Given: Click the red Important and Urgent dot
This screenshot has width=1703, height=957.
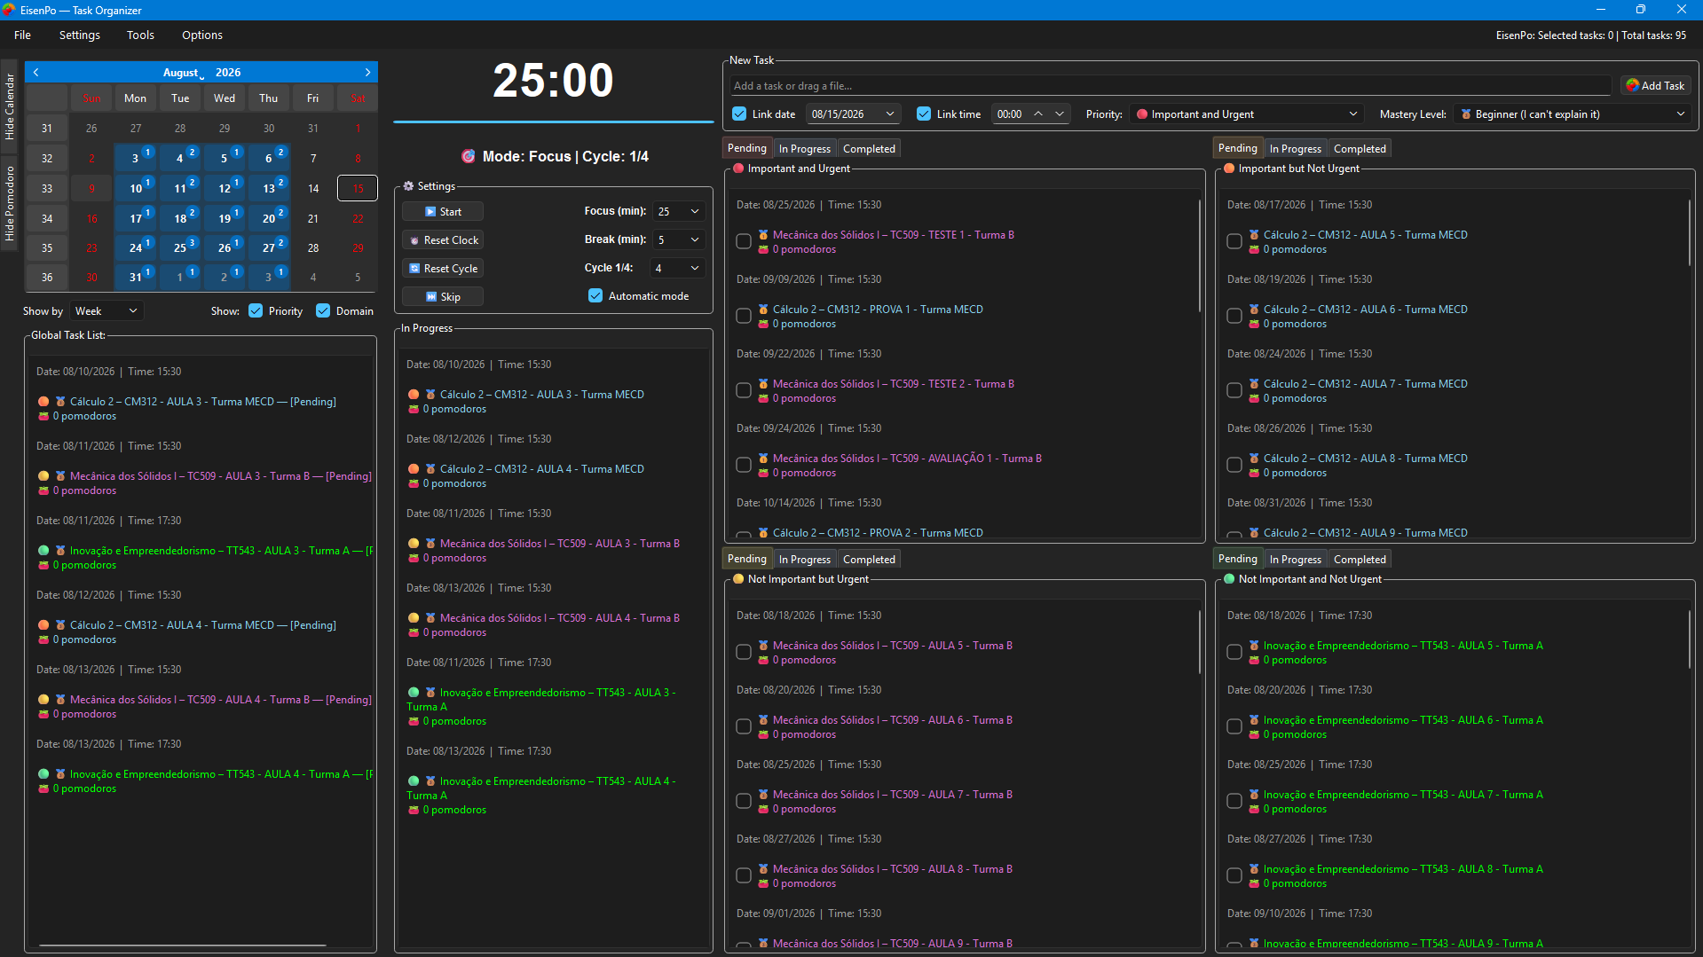Looking at the screenshot, I should (x=738, y=169).
